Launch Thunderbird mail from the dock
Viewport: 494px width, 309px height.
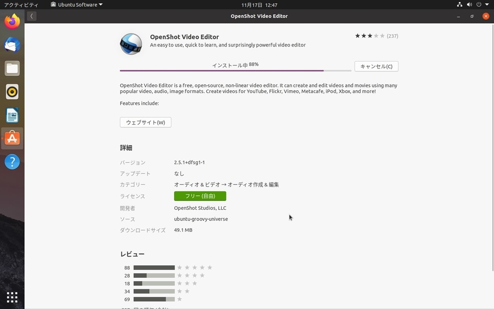(12, 45)
